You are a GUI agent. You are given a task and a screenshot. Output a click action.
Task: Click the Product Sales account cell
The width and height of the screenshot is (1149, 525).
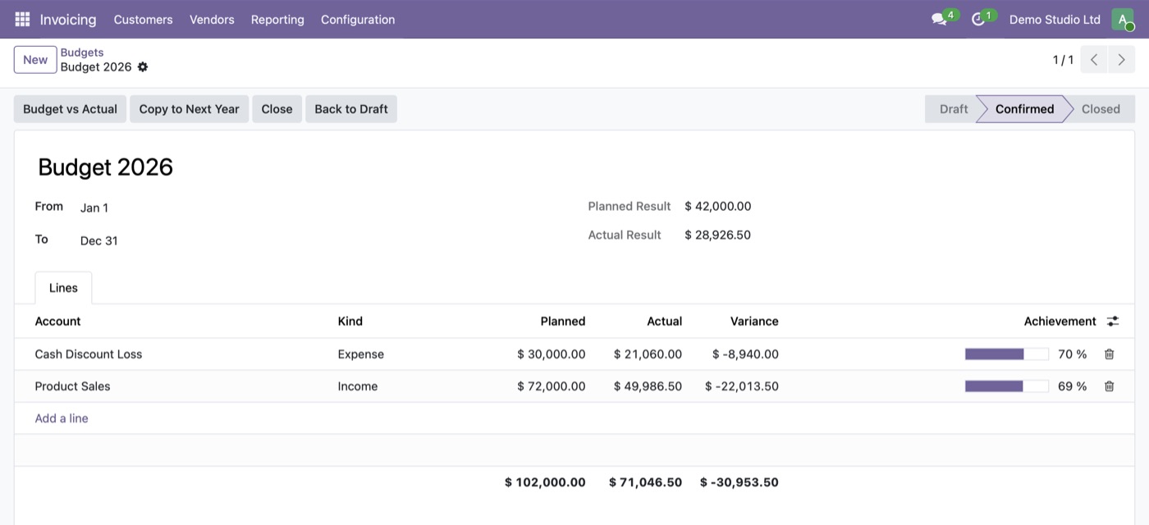tap(72, 386)
